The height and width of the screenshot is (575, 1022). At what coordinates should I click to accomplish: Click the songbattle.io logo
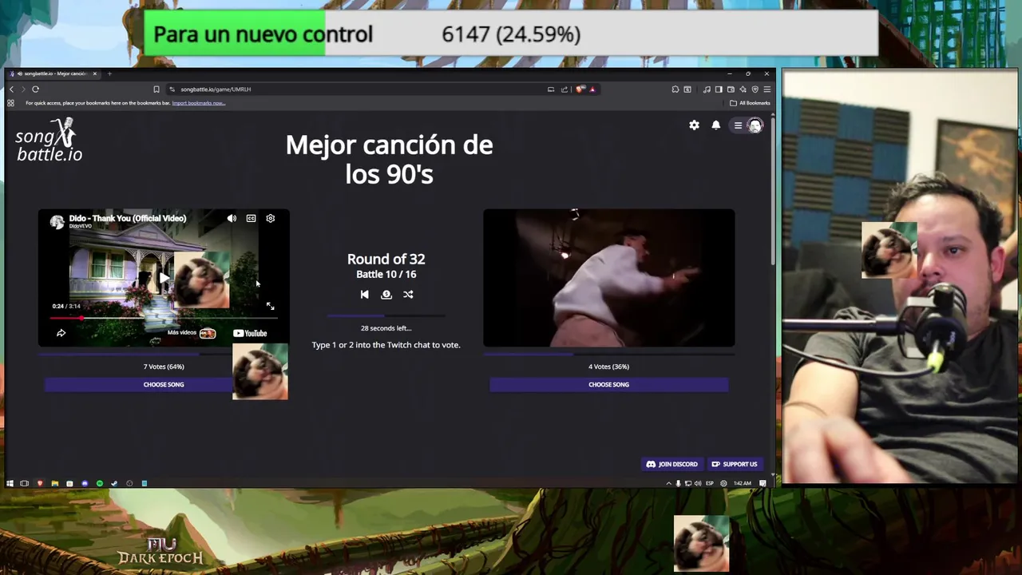pyautogui.click(x=49, y=141)
